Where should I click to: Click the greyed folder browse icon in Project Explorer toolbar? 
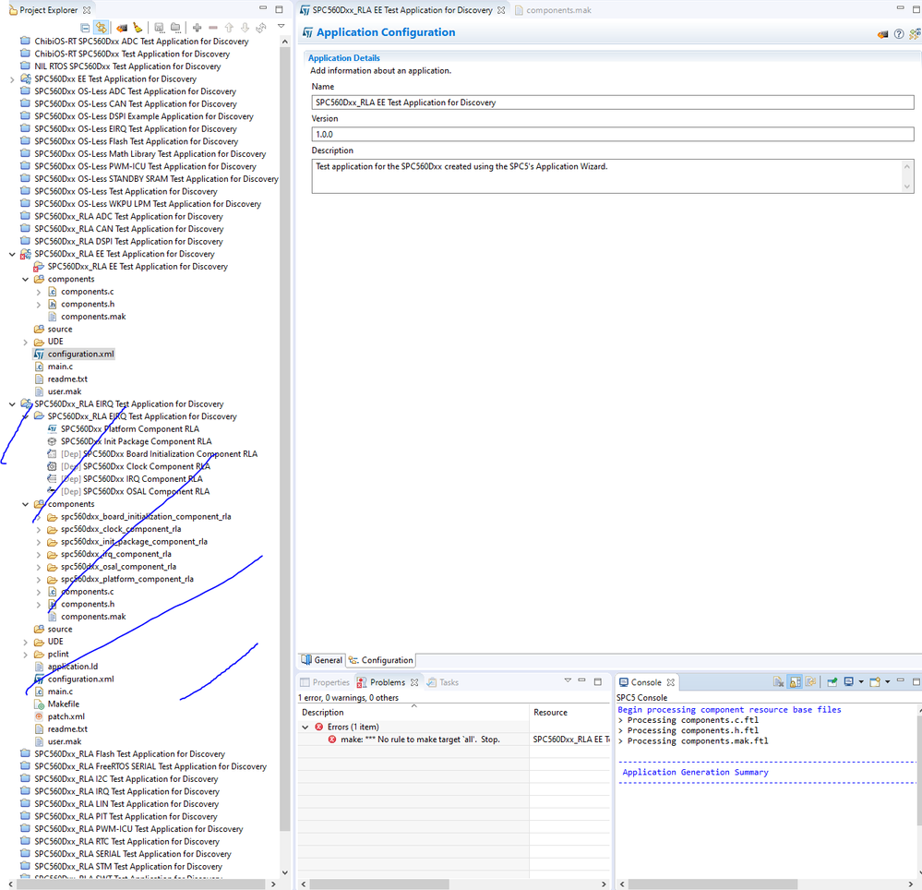175,28
